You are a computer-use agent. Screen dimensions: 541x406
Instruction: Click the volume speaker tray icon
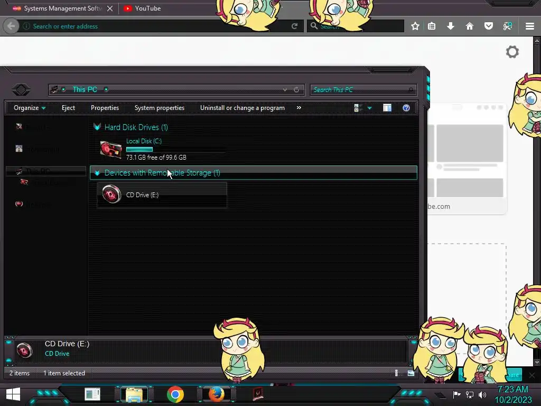click(x=482, y=394)
